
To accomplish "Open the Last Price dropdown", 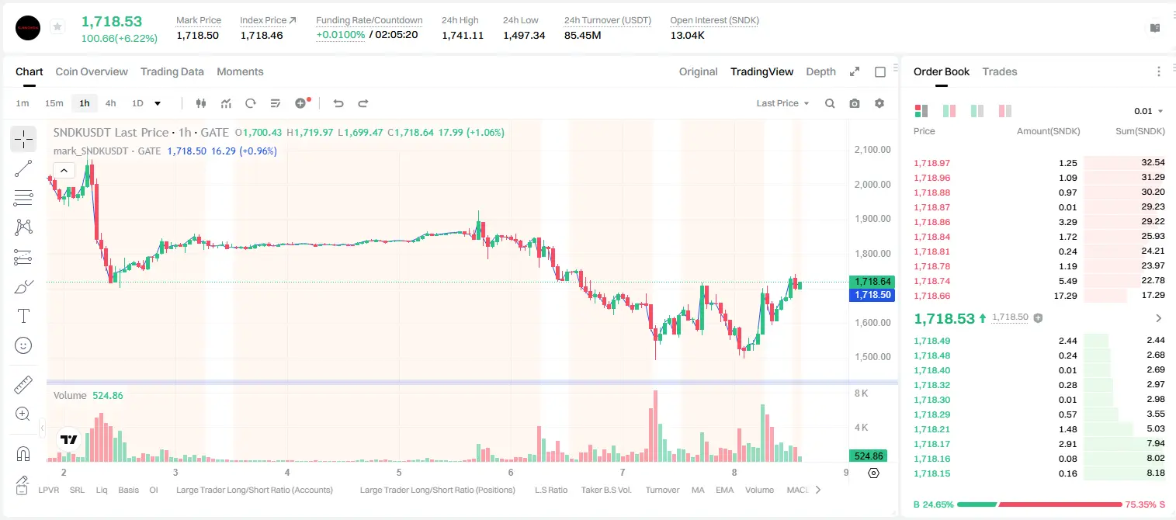I will [x=782, y=103].
